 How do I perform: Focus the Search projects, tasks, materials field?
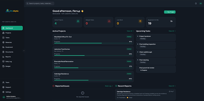[40, 4]
